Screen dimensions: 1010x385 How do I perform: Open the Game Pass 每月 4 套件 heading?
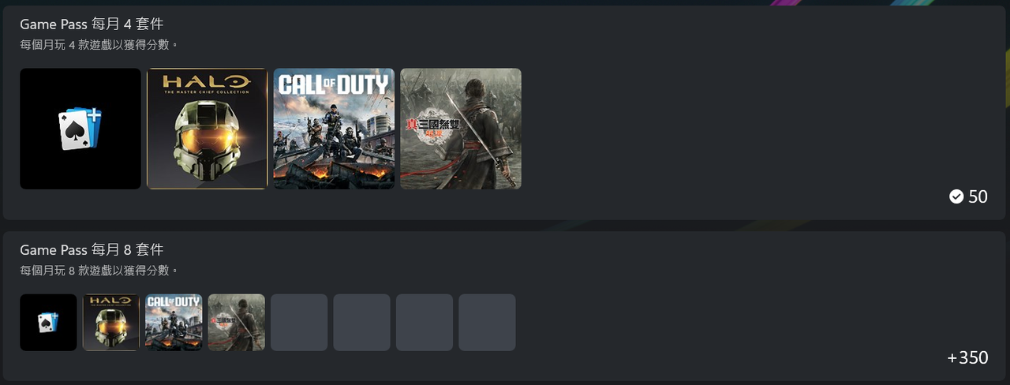[x=92, y=24]
